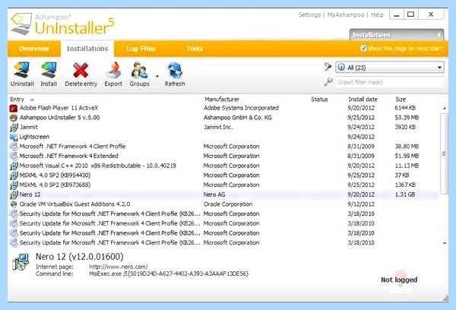Click the Adobe Flash Player entry icon
Image resolution: width=456 pixels, height=310 pixels.
click(x=14, y=108)
